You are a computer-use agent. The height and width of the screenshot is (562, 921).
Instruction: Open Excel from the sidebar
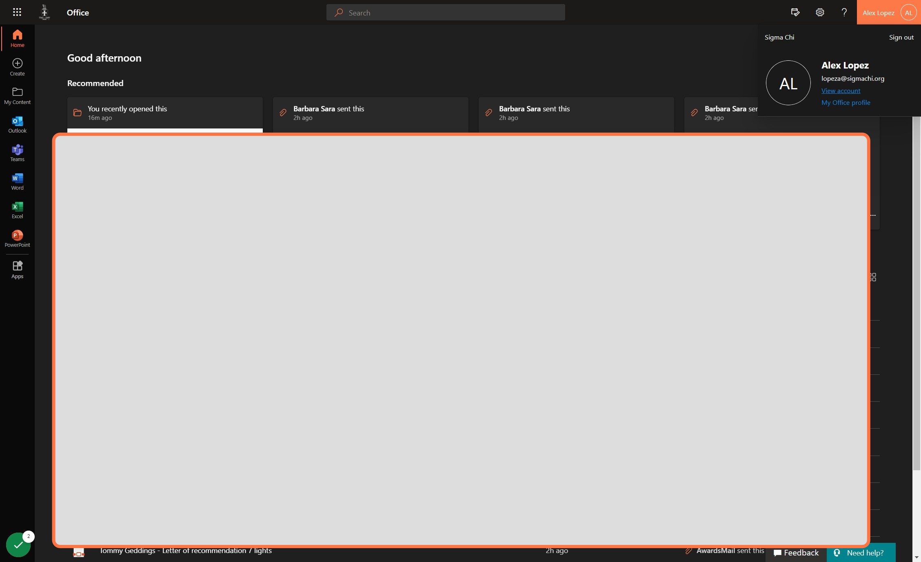[17, 210]
